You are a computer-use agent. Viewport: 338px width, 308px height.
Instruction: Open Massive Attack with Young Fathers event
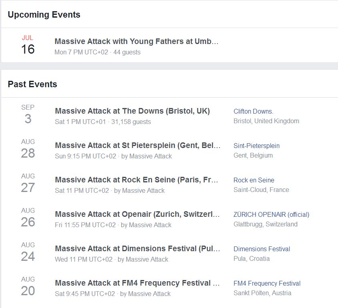click(137, 41)
